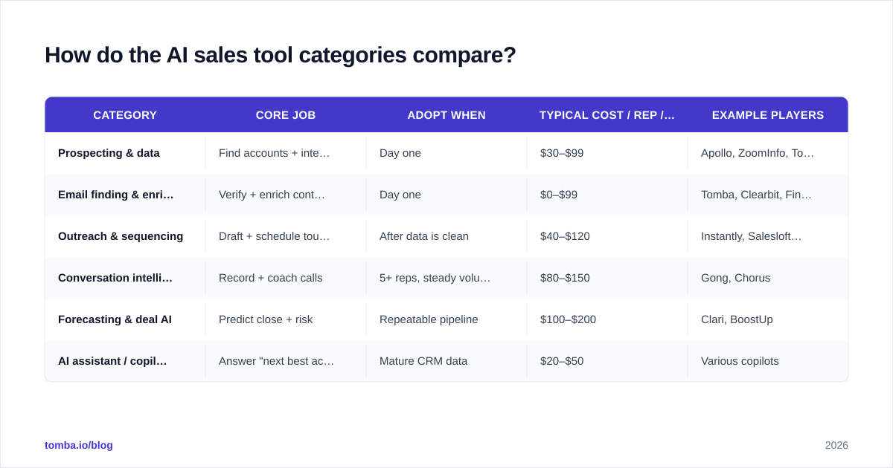Screen dimensions: 893x468
Task: Click the 'Draft + schedule tou…' cell
Action: pos(286,236)
